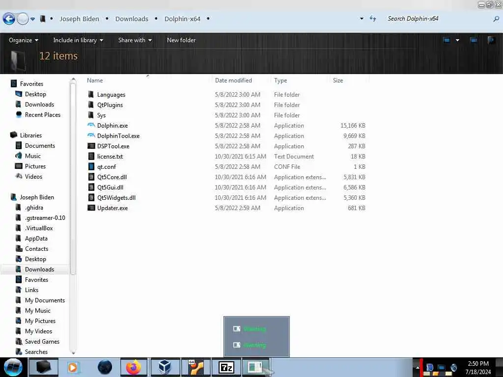Screen dimensions: 503x377
Task: Click navigation pane scrollbar down arrow
Action: pyautogui.click(x=73, y=353)
